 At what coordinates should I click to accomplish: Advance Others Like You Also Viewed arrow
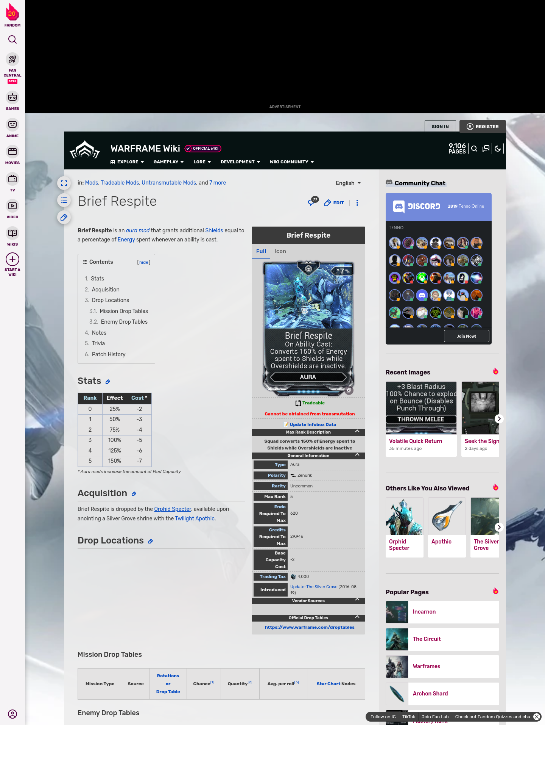(x=499, y=527)
